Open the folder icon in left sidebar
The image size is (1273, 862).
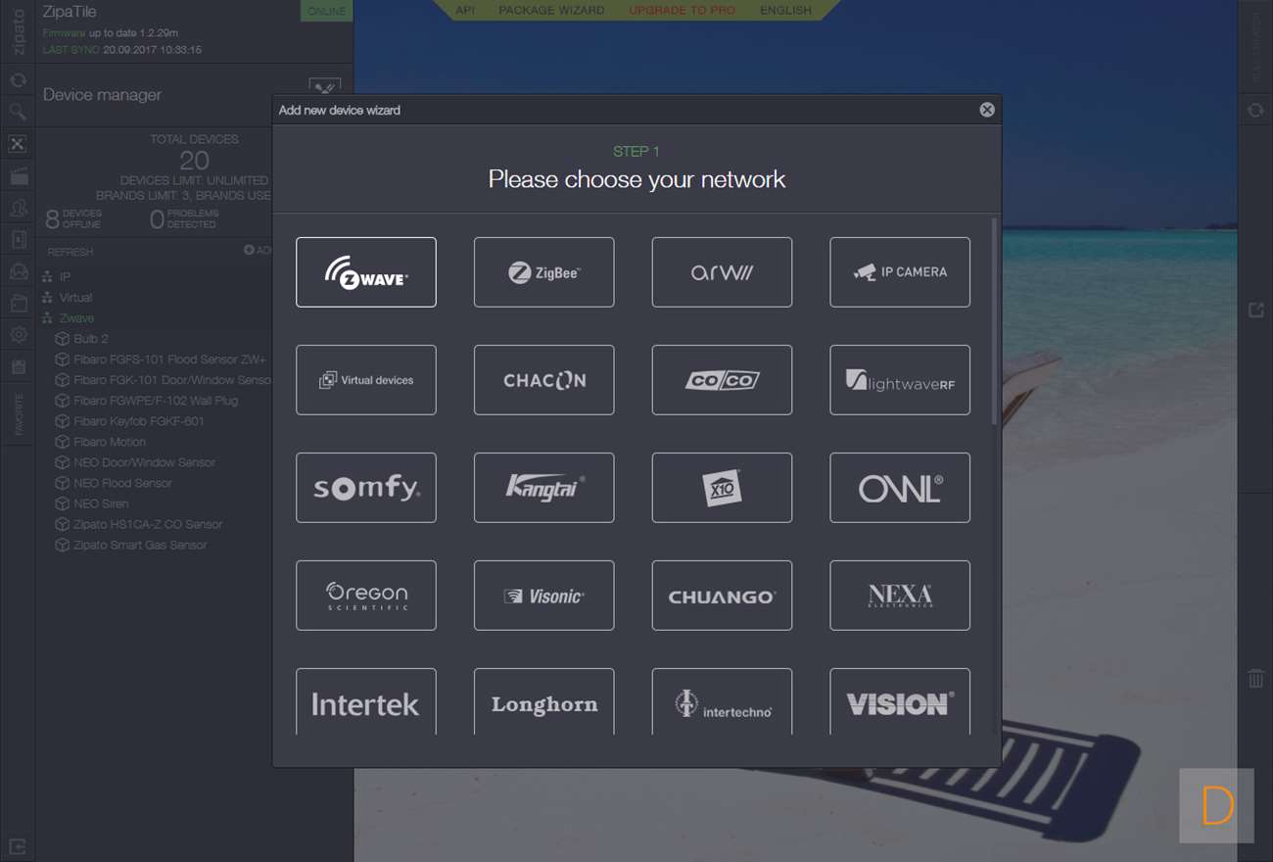(18, 304)
